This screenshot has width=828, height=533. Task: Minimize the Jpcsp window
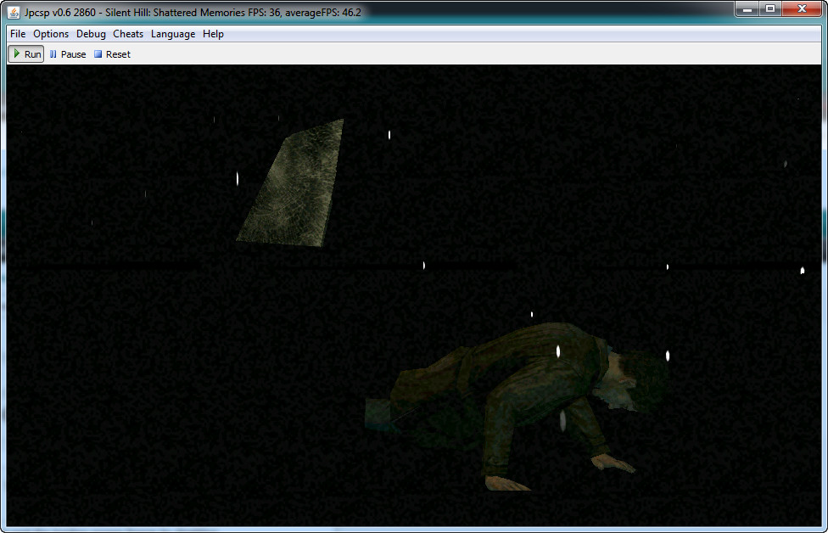click(x=747, y=9)
